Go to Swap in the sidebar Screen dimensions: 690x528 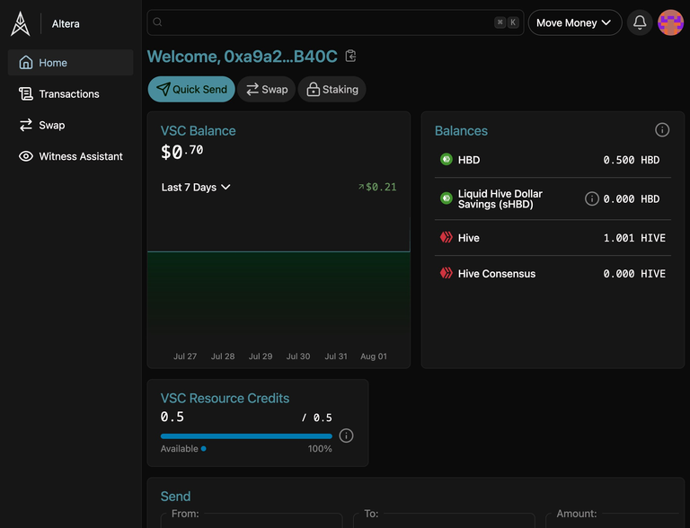click(70, 125)
